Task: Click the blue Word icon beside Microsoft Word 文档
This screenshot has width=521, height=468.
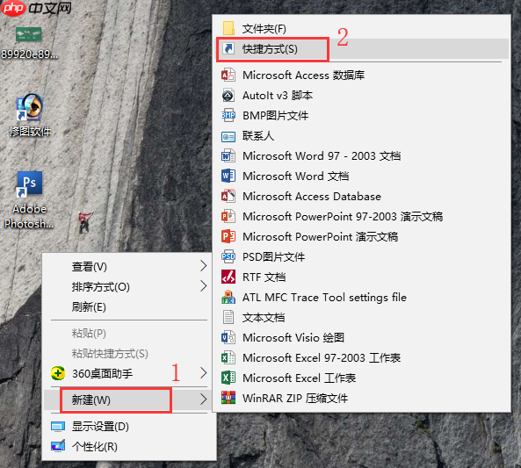Action: pyautogui.click(x=228, y=176)
